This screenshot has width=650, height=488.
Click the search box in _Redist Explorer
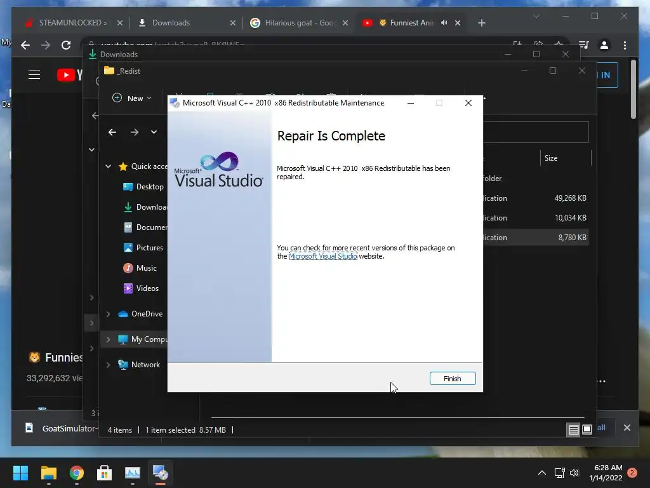[536, 132]
